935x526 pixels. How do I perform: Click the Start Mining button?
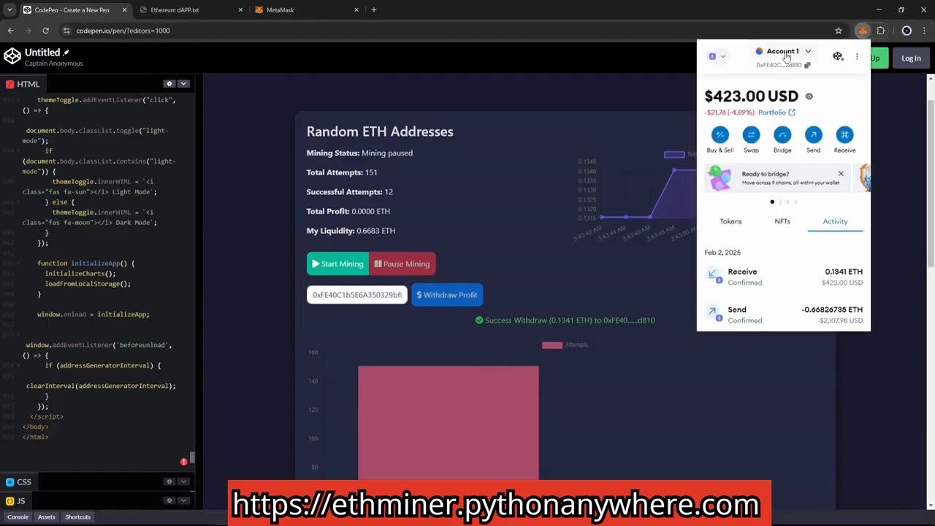(x=337, y=264)
